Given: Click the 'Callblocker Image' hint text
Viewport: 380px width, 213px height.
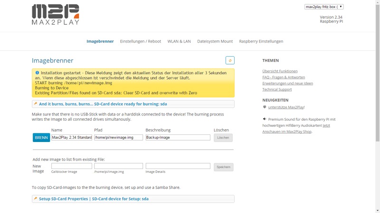Looking at the screenshot, I should (x=64, y=172).
